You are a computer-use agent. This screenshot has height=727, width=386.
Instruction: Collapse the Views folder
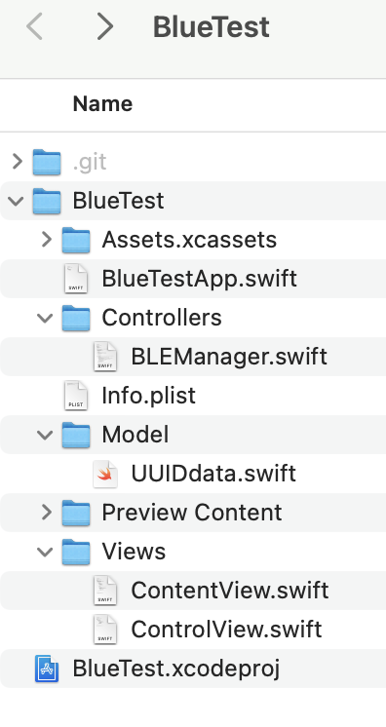tap(45, 552)
